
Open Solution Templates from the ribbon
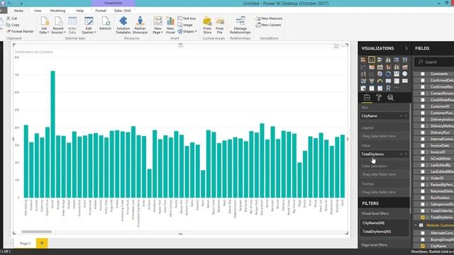click(x=123, y=25)
